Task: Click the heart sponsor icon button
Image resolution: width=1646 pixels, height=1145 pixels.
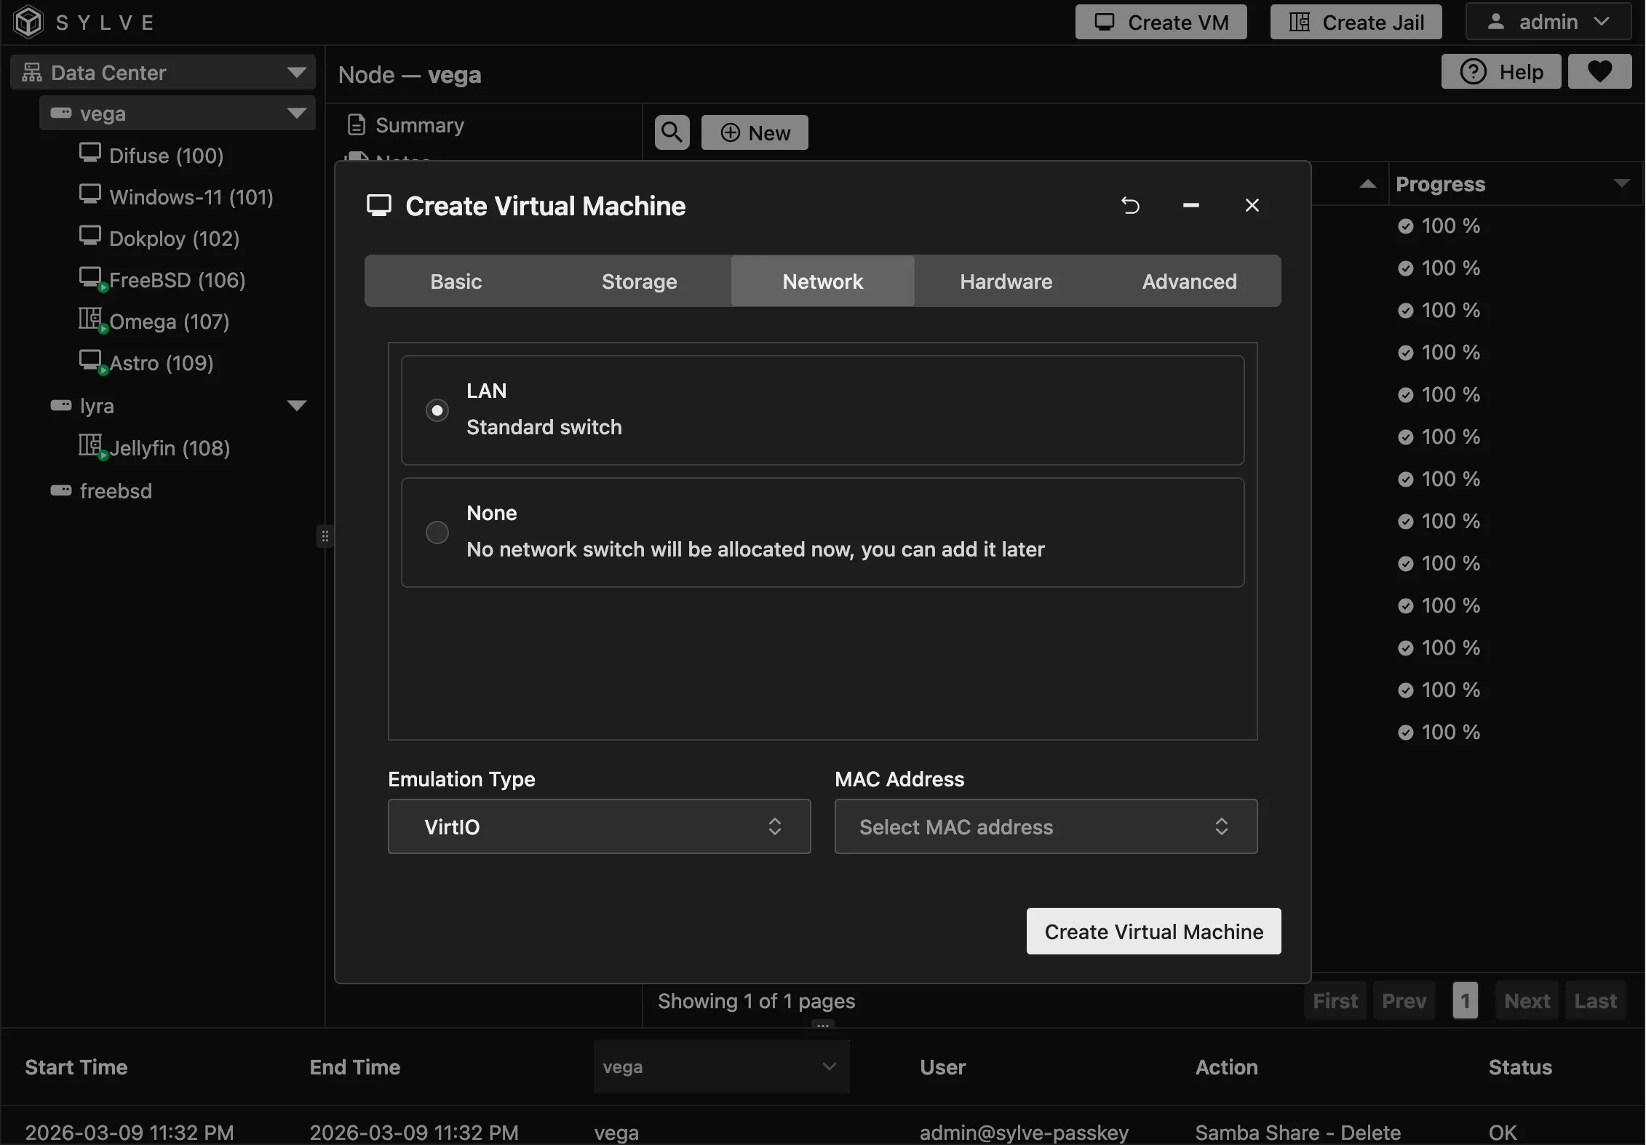Action: click(x=1599, y=71)
